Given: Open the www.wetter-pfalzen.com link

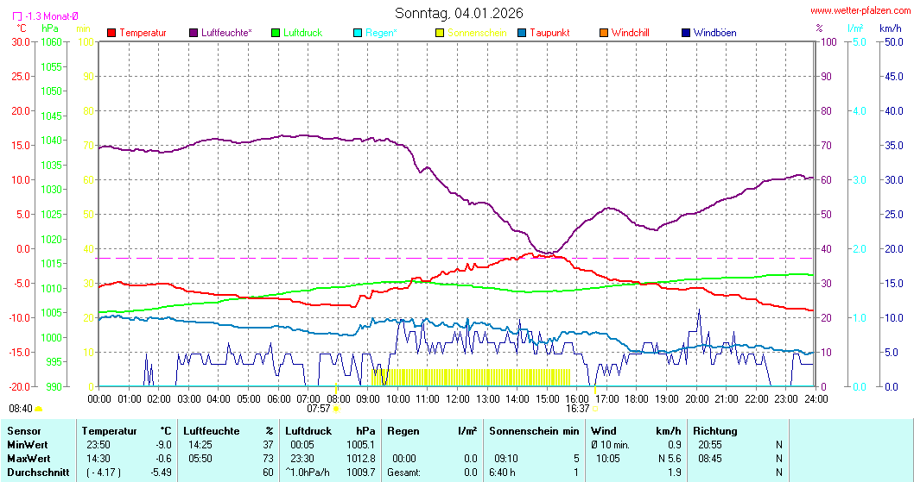Looking at the screenshot, I should pos(859,12).
